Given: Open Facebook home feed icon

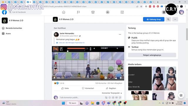Looking at the screenshot, I should (x=64, y=12).
